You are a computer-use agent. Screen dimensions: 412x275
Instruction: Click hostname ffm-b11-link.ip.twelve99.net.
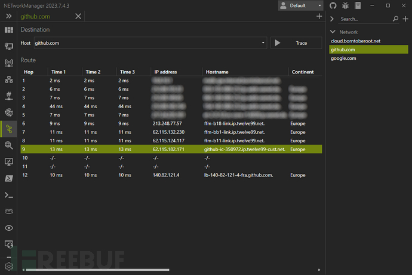(x=235, y=141)
